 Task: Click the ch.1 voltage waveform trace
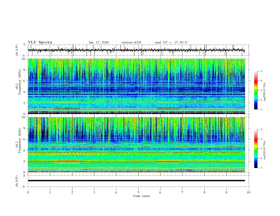click(136, 50)
